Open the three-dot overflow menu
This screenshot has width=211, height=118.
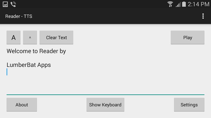[x=203, y=16]
